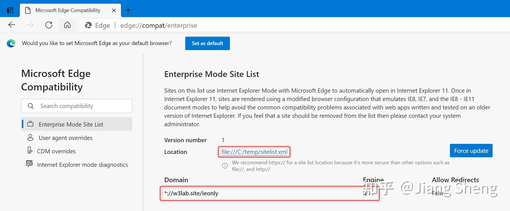The height and width of the screenshot is (211, 510).
Task: Click the forward navigation arrow
Action: [x=30, y=25]
